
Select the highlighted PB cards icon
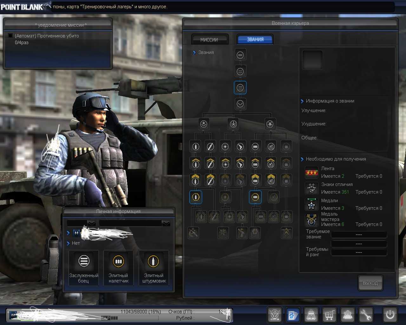click(292, 315)
